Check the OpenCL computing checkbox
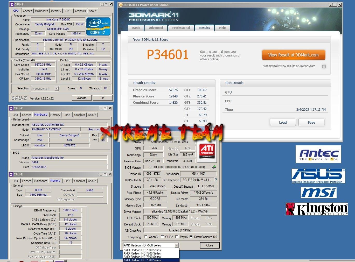This screenshot has width=355, height=262. point(146,237)
